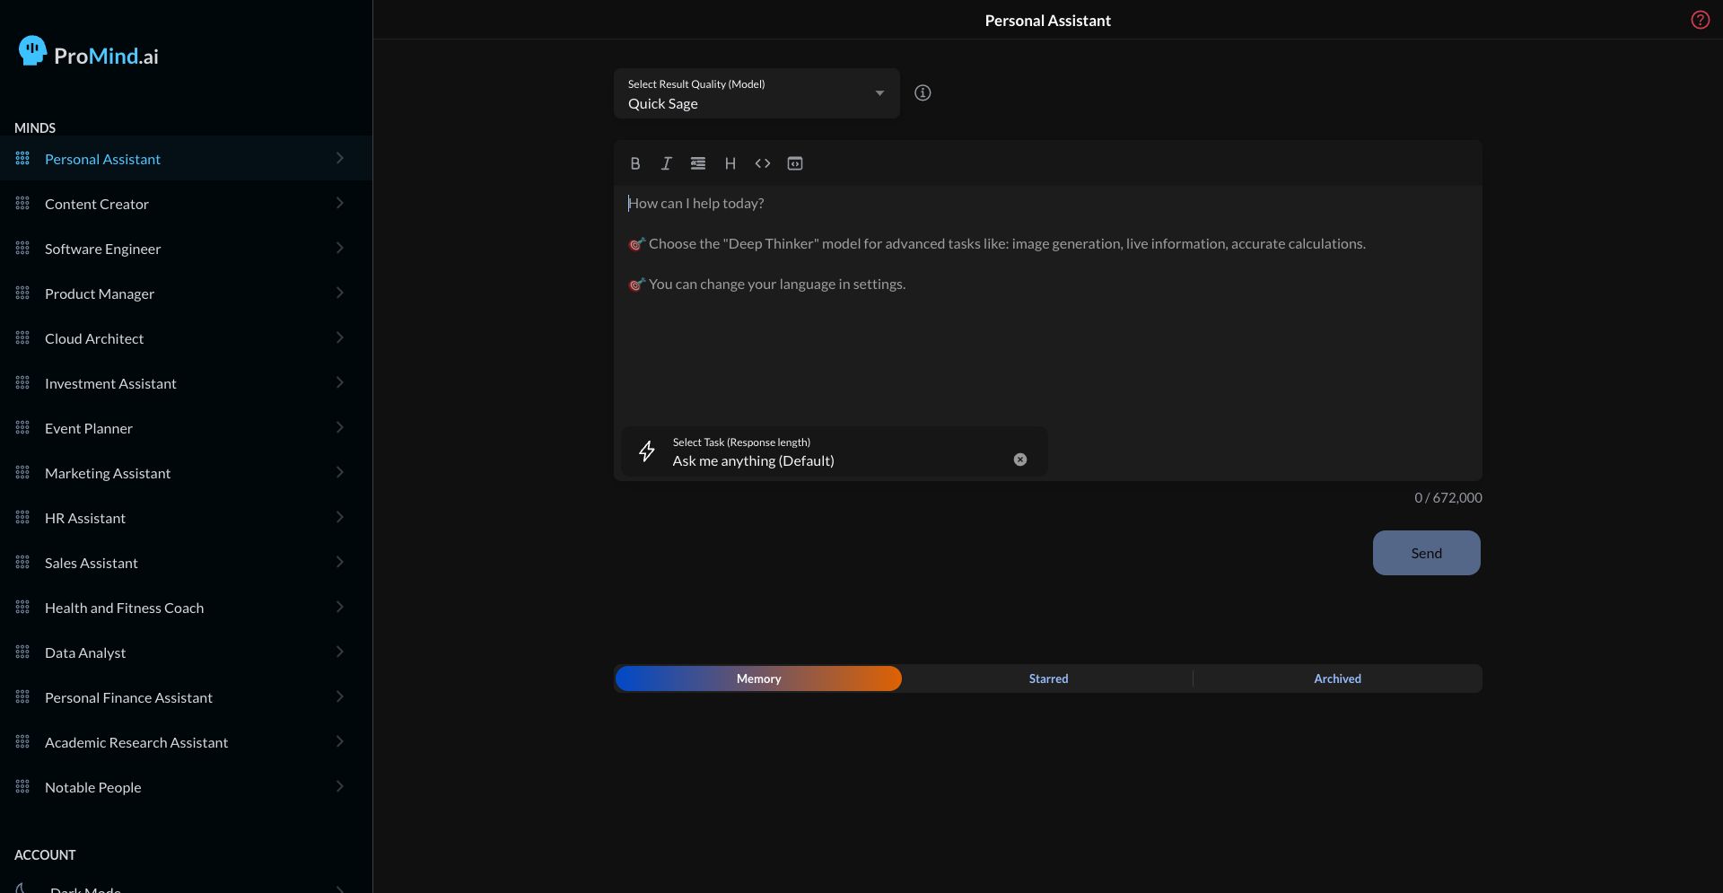Click the ProMind.ai logo
Screen dimensions: 1723x893
(89, 54)
